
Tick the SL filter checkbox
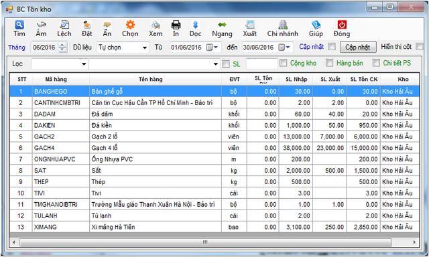pos(226,64)
